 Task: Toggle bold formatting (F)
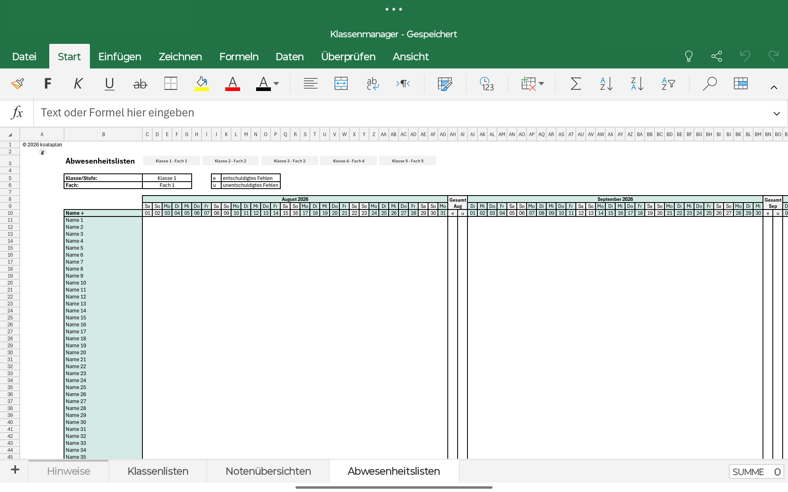click(48, 84)
